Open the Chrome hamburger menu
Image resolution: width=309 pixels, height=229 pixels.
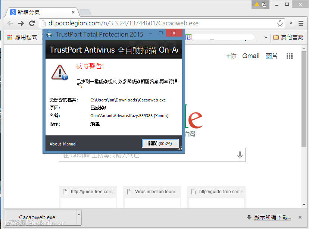coord(301,23)
